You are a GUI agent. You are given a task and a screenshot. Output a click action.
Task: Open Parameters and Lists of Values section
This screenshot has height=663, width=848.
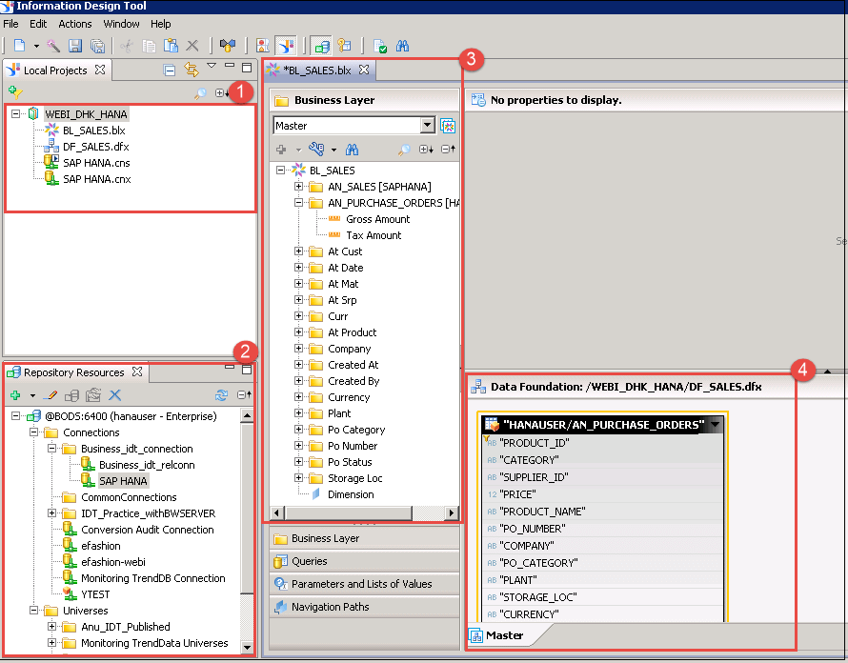361,584
